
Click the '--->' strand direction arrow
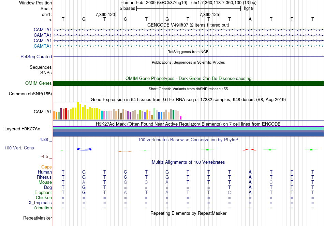tap(48, 20)
